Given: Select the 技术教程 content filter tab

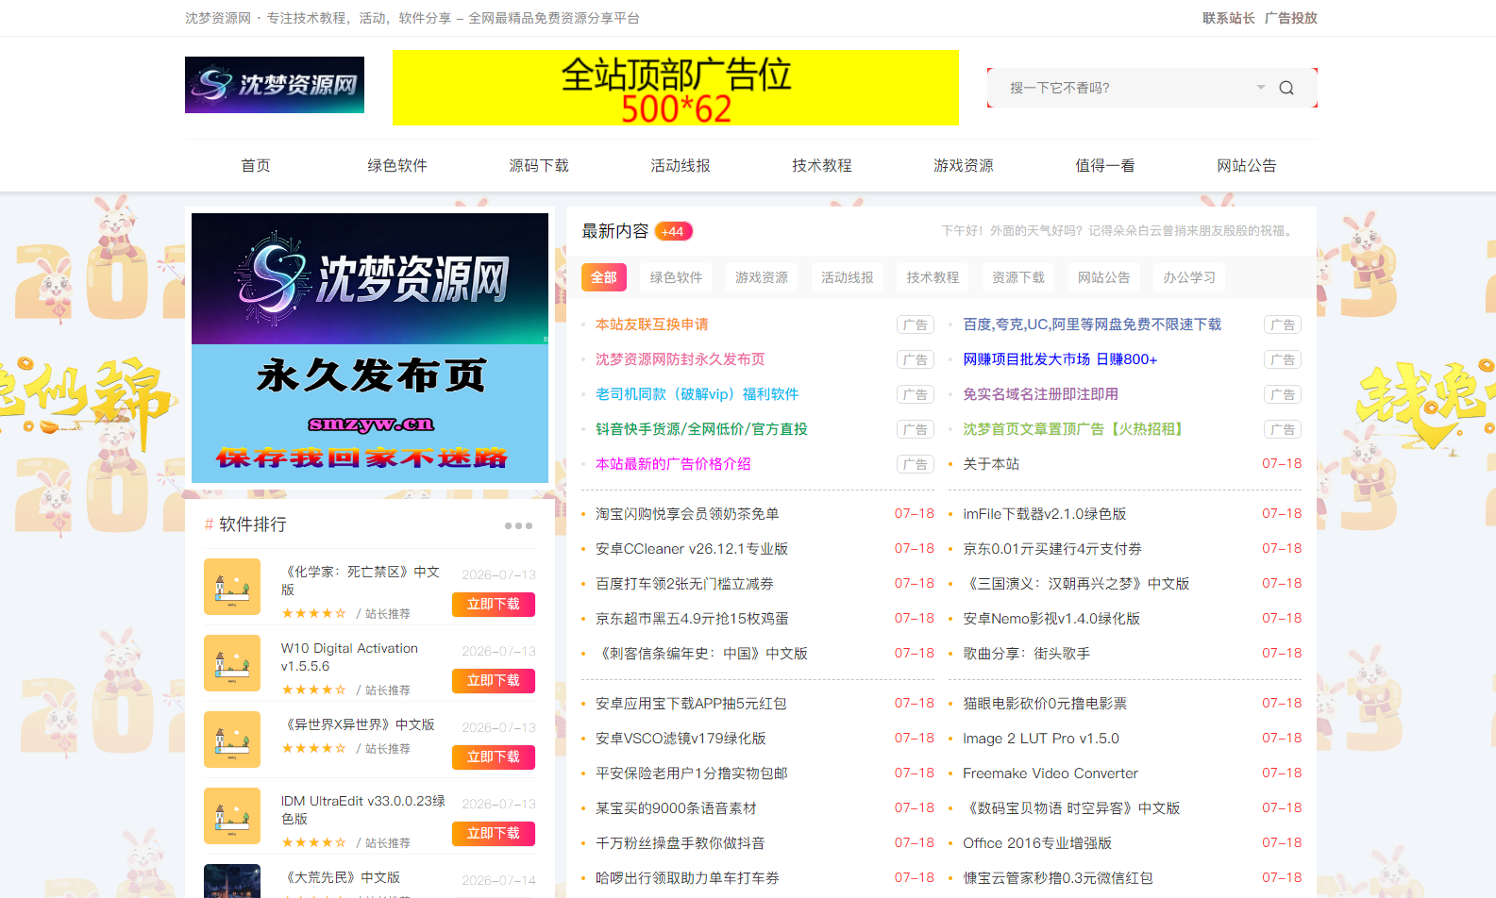Looking at the screenshot, I should (x=933, y=277).
